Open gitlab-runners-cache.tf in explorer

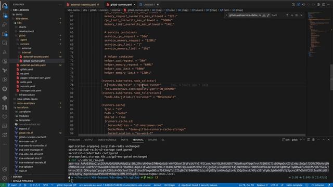[32, 137]
